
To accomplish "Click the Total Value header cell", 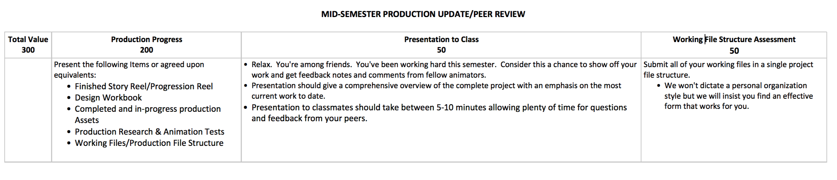I will point(28,40).
